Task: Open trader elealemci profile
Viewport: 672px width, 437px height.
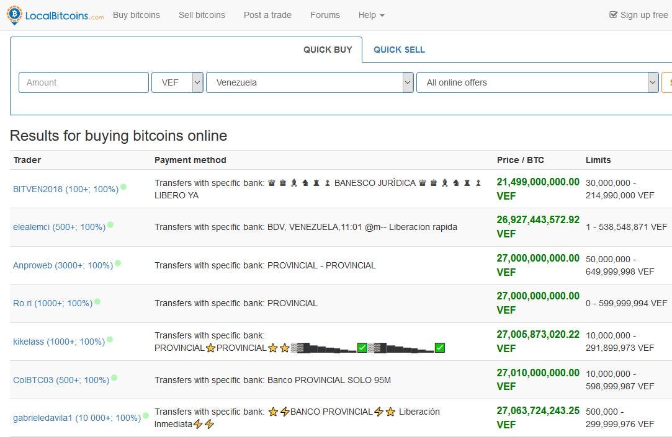Action: pyautogui.click(x=59, y=227)
